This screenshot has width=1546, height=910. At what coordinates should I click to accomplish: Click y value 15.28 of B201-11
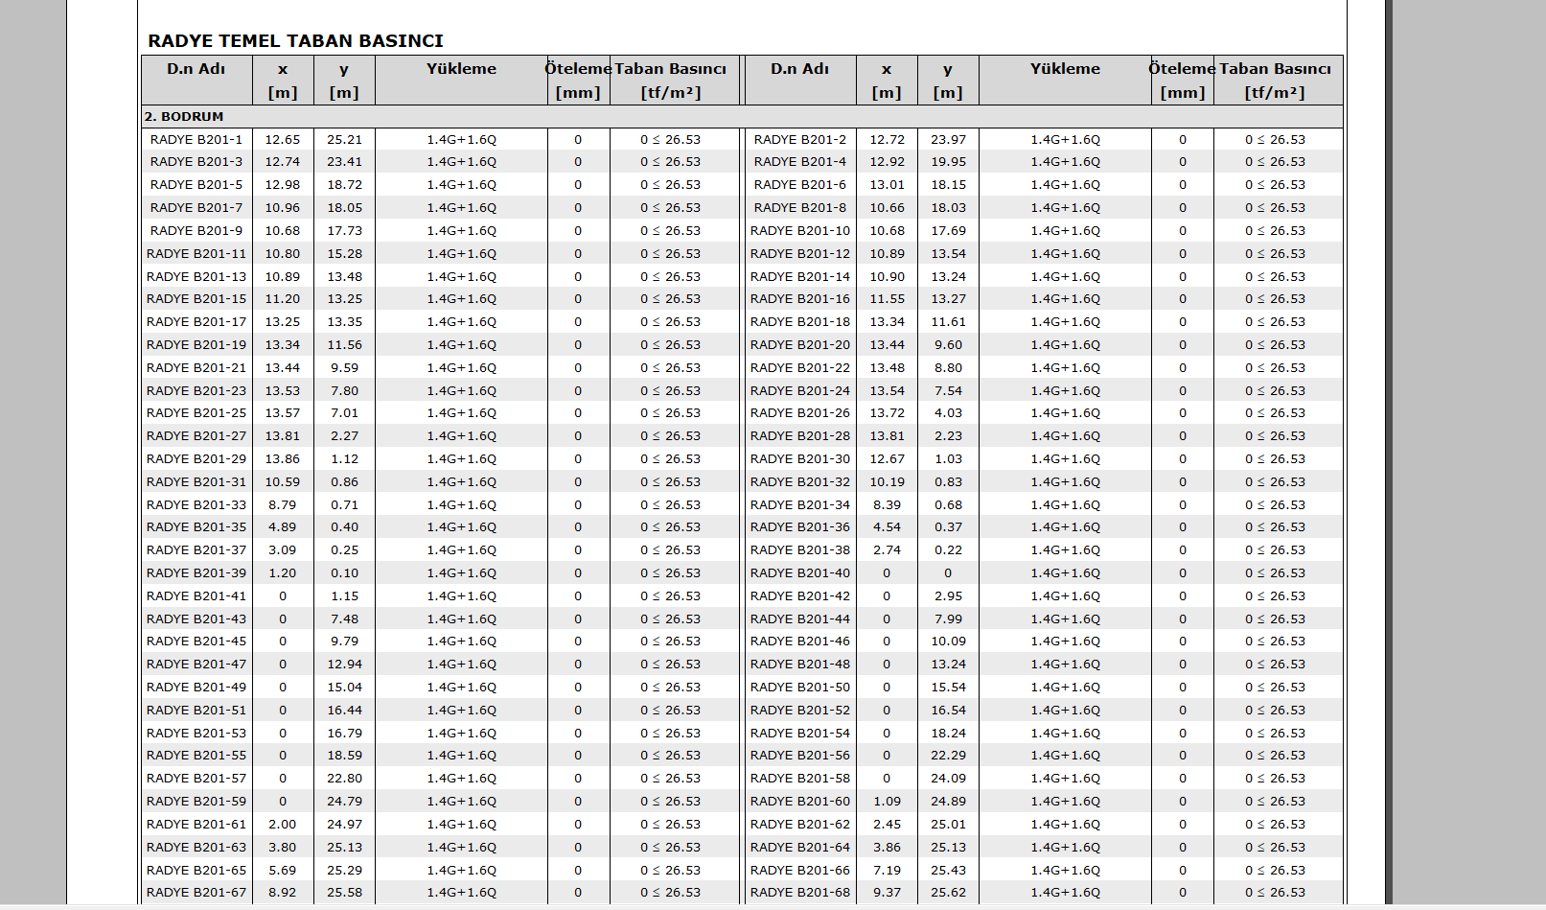click(x=345, y=253)
